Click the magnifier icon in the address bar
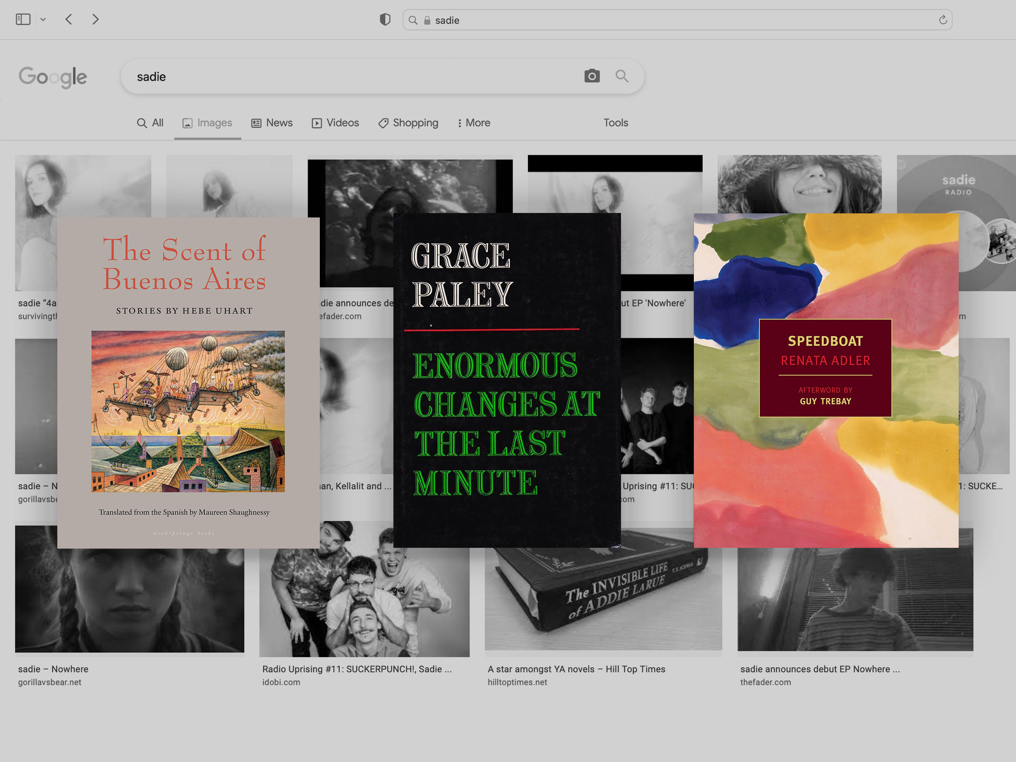The image size is (1016, 762). (412, 20)
